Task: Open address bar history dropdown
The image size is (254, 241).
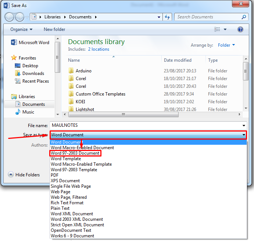Action: tap(159, 17)
